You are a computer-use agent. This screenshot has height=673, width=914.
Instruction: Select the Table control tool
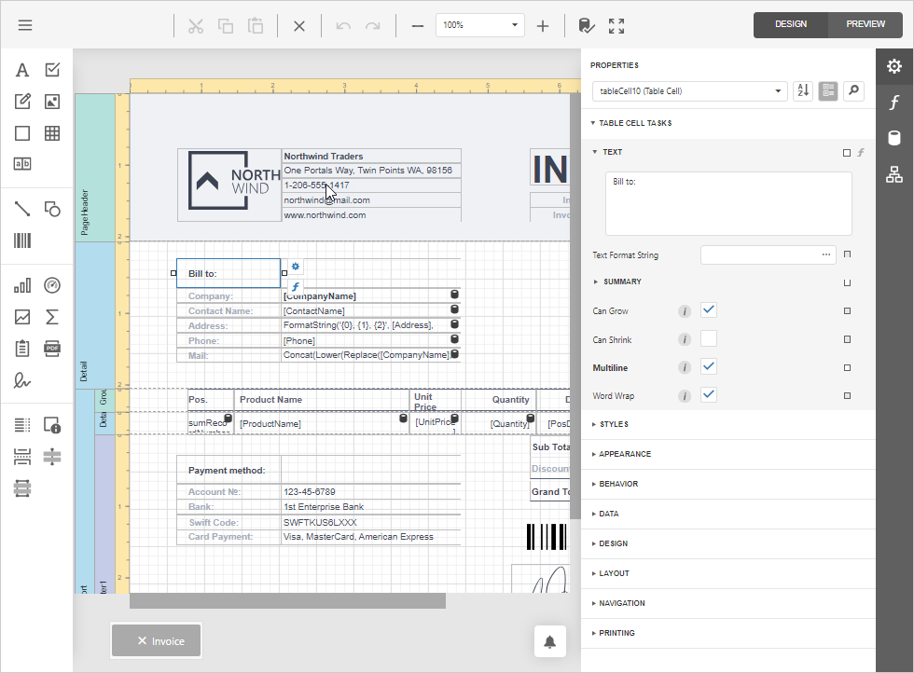pos(52,133)
